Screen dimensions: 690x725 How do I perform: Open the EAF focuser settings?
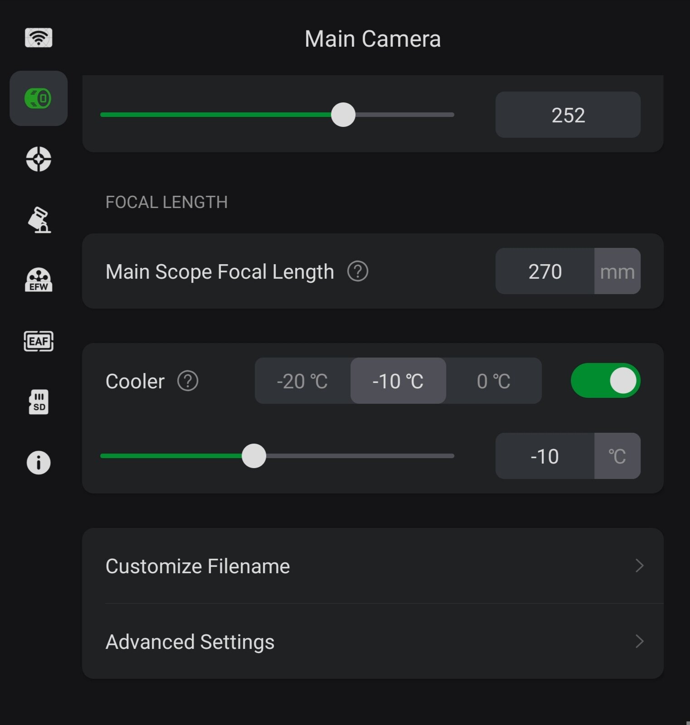[x=39, y=341]
